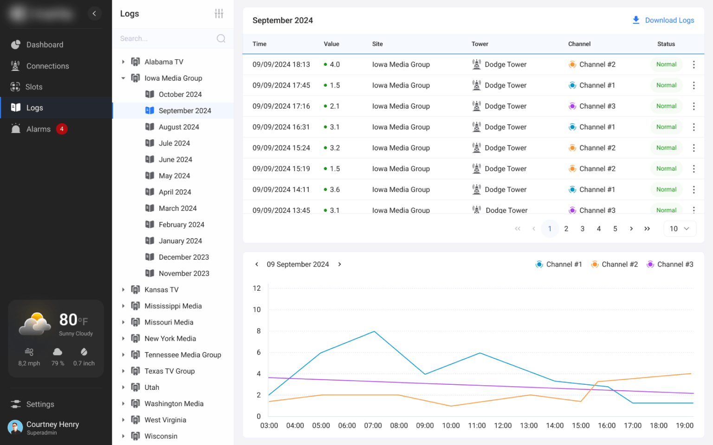Open row menu for 09/09/2024 14:11 log

(694, 190)
